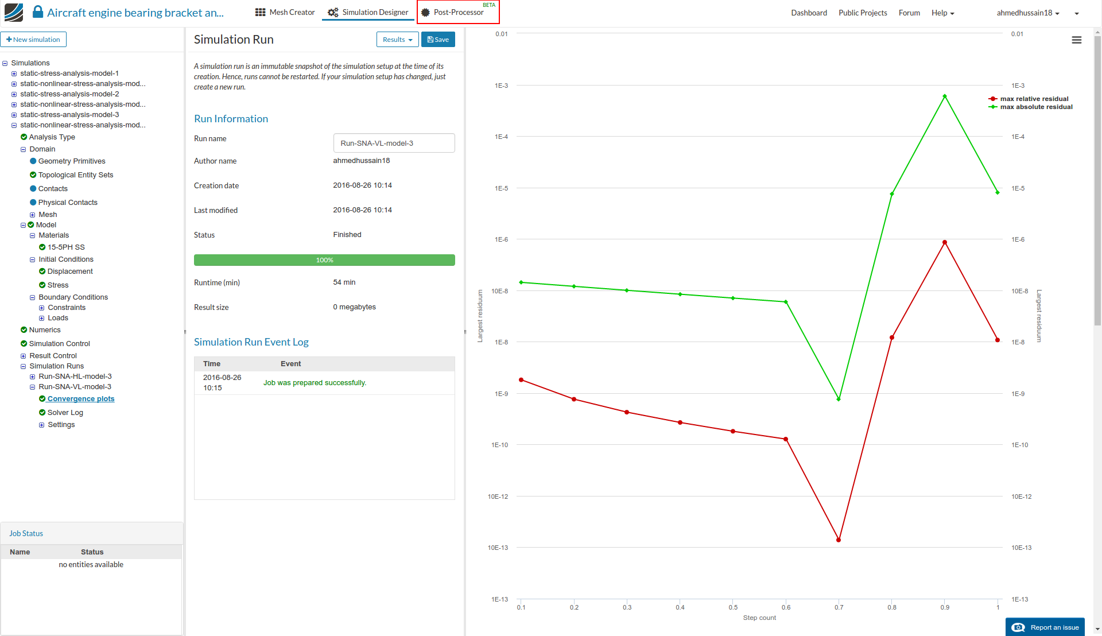This screenshot has width=1102, height=636.
Task: Click the Mesh Creator grid icon
Action: click(260, 12)
